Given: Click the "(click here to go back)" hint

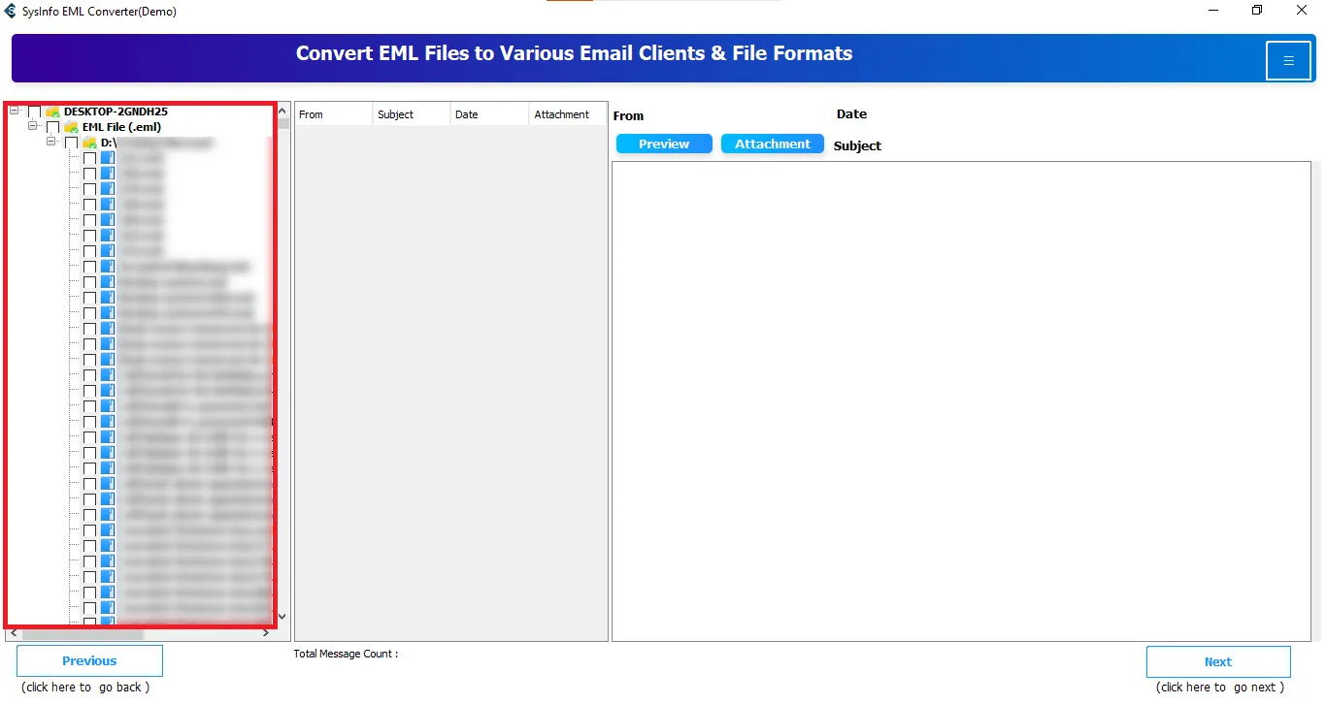Looking at the screenshot, I should coord(86,688).
